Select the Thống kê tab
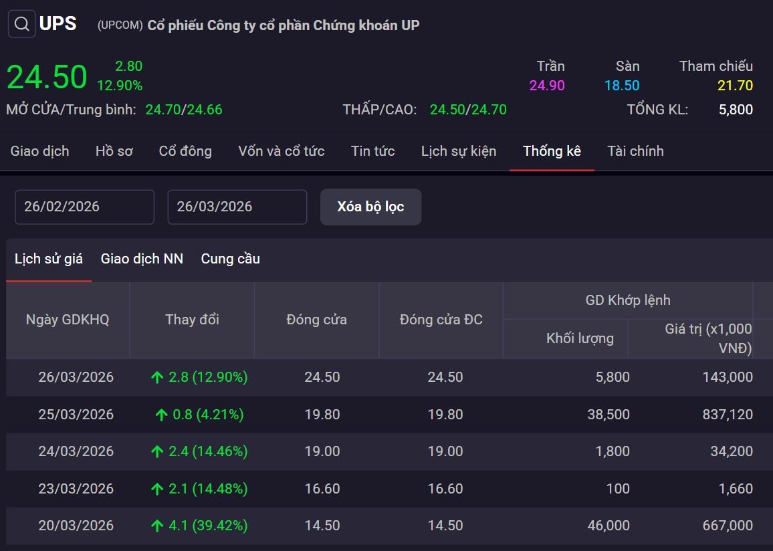This screenshot has width=773, height=551. 552,151
